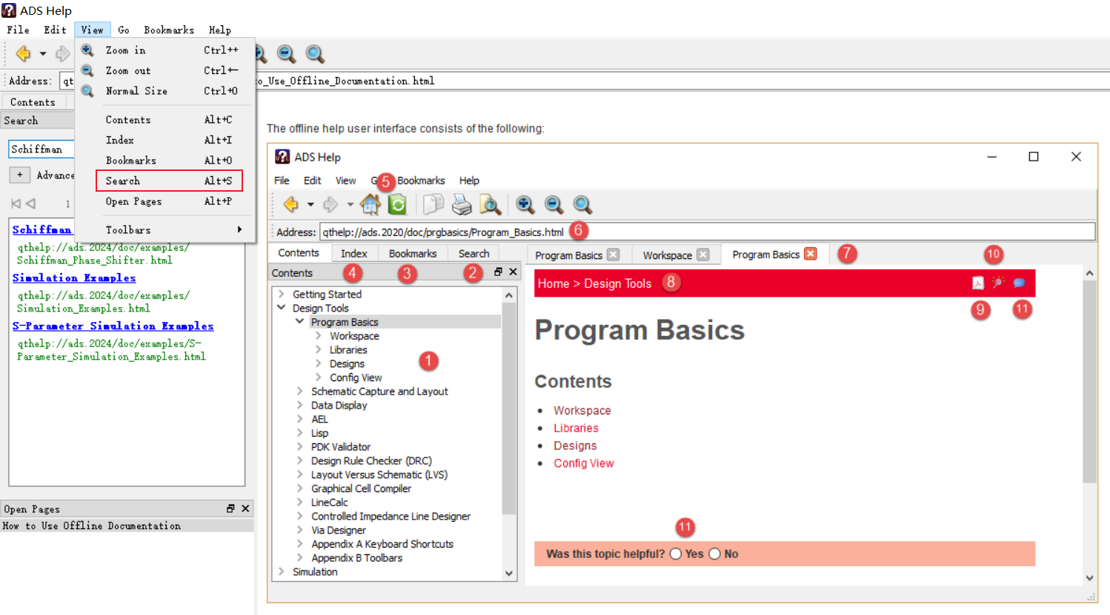
Task: Click the Normal Size icon in pictured toolbar
Action: tap(582, 204)
